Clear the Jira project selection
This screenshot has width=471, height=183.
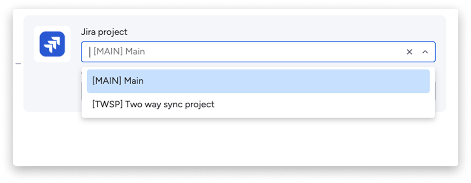[x=409, y=52]
